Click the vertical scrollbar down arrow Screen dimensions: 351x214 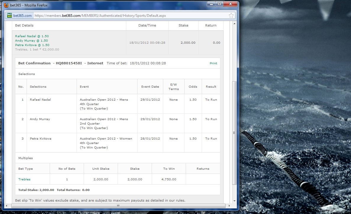pos(234,201)
